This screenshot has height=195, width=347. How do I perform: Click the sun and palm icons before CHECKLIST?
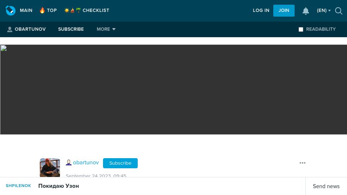coord(72,10)
